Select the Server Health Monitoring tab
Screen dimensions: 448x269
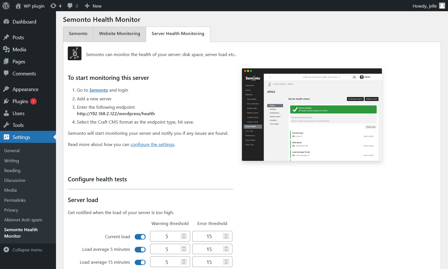point(178,34)
